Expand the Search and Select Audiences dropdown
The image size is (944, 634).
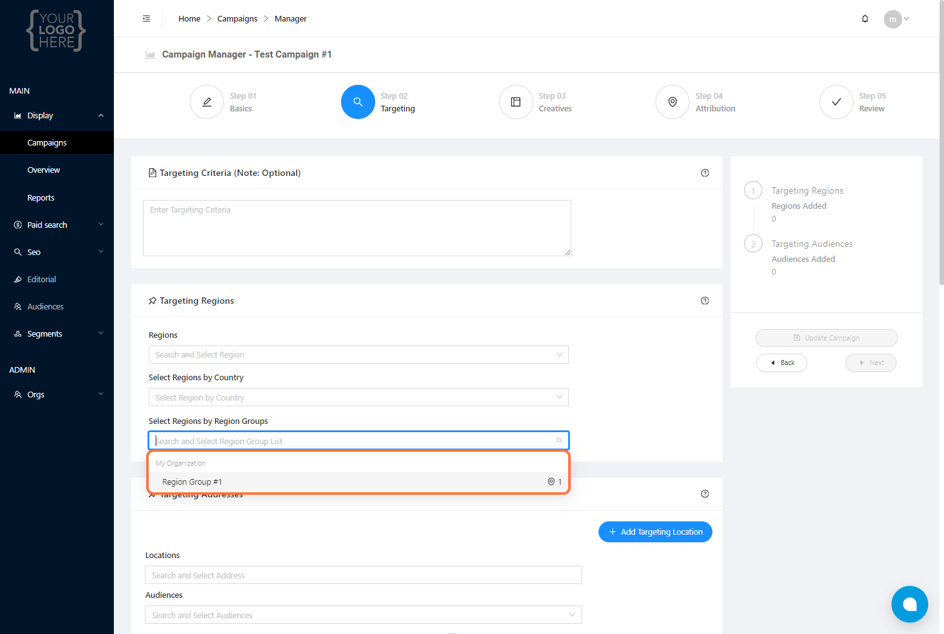(363, 615)
